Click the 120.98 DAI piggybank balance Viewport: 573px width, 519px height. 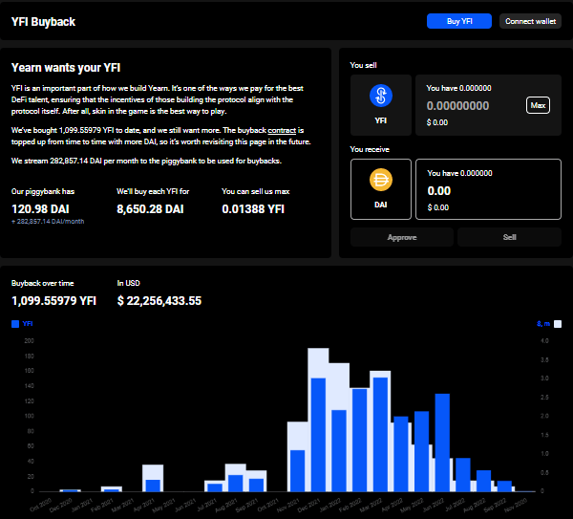pyautogui.click(x=42, y=207)
